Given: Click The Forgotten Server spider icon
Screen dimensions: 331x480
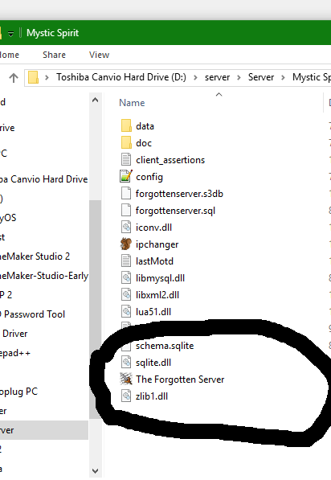Looking at the screenshot, I should (125, 379).
